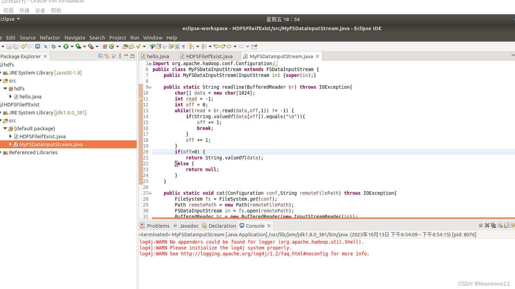
Task: Start debugging with the bug icon
Action: [53, 46]
